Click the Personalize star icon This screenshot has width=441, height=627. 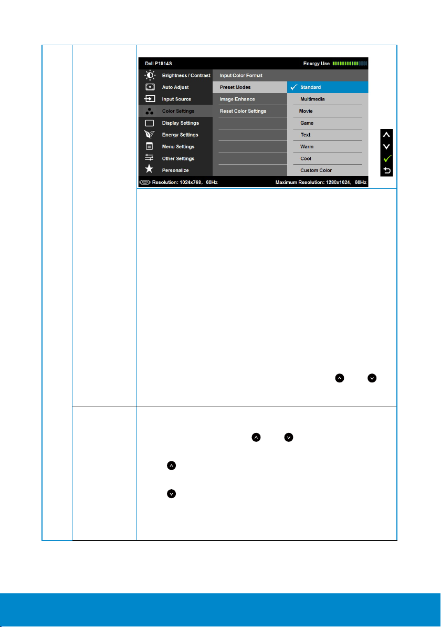click(x=149, y=169)
